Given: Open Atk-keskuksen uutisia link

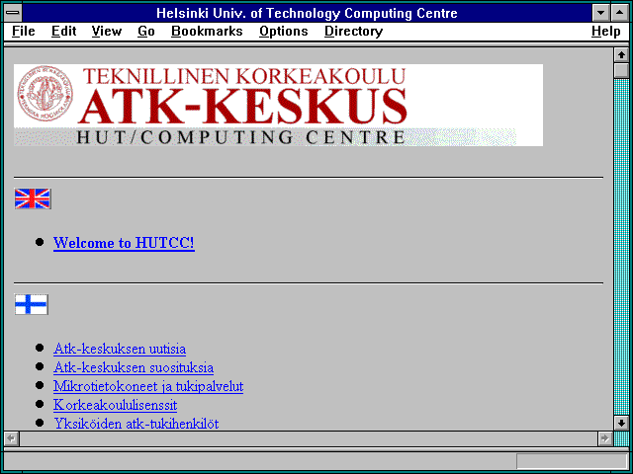Looking at the screenshot, I should (120, 349).
